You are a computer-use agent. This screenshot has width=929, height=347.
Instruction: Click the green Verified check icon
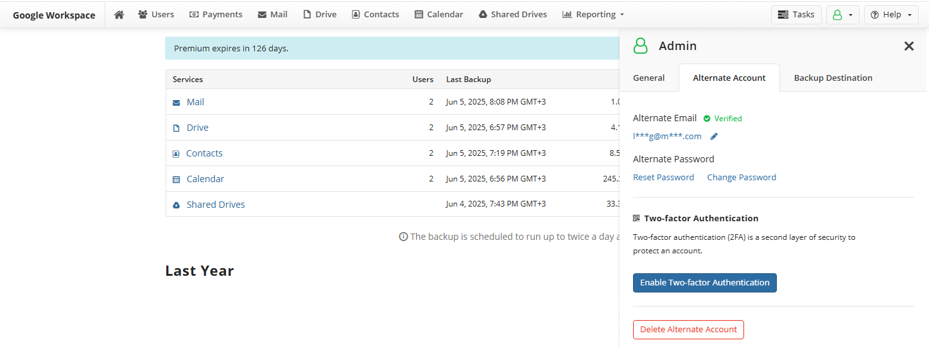(707, 119)
